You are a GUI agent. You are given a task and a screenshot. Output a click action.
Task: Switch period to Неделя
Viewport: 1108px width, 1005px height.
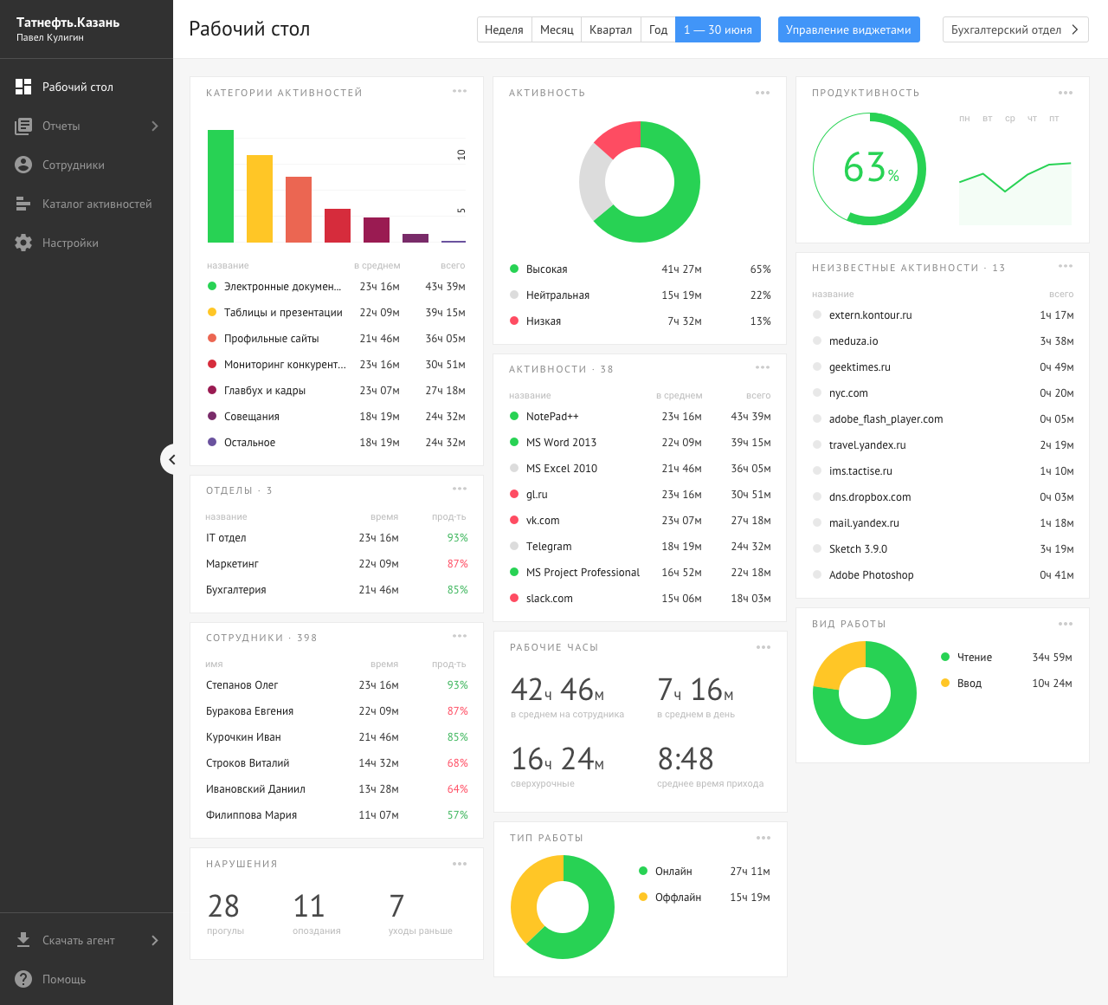click(x=504, y=29)
